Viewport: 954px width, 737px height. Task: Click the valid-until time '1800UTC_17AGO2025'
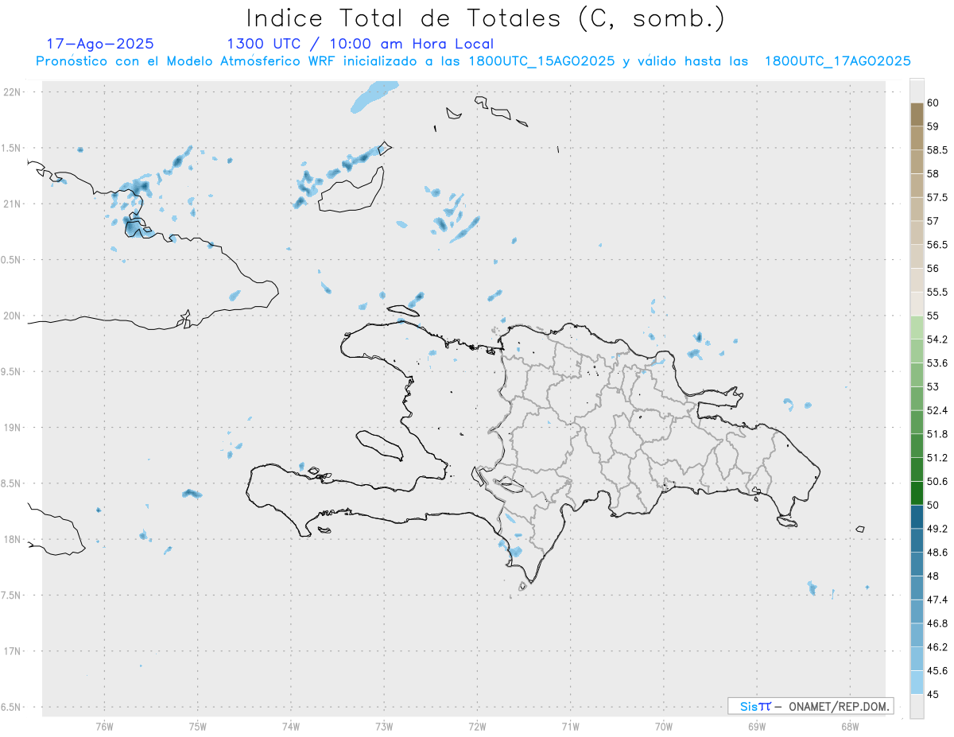click(x=837, y=61)
